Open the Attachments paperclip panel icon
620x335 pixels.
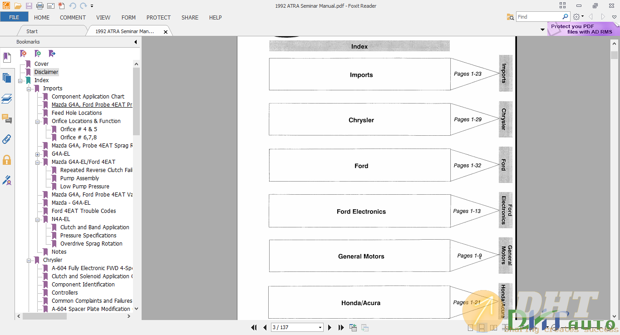click(x=7, y=139)
